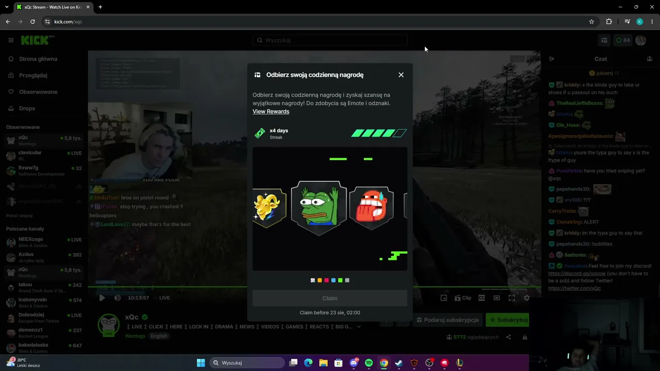The image size is (660, 371).
Task: Click the green rarity color dot
Action: tap(340, 280)
